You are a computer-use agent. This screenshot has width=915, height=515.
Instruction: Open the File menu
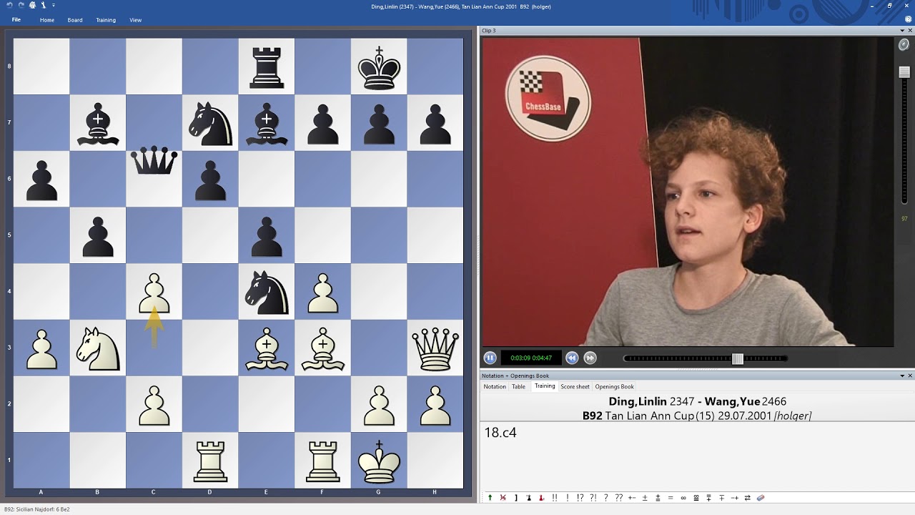[16, 20]
